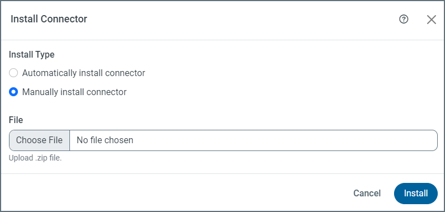
Task: Click the Install Connector dialog title
Action: 49,19
